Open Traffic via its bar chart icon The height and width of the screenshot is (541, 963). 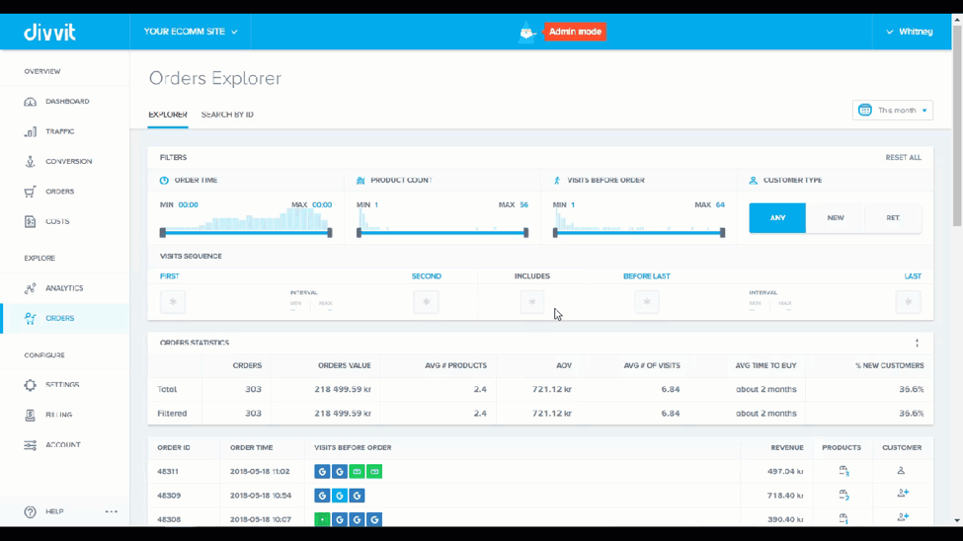(x=30, y=131)
